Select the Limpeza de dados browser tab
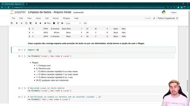The image size is (190, 106). pyautogui.click(x=12, y=4)
